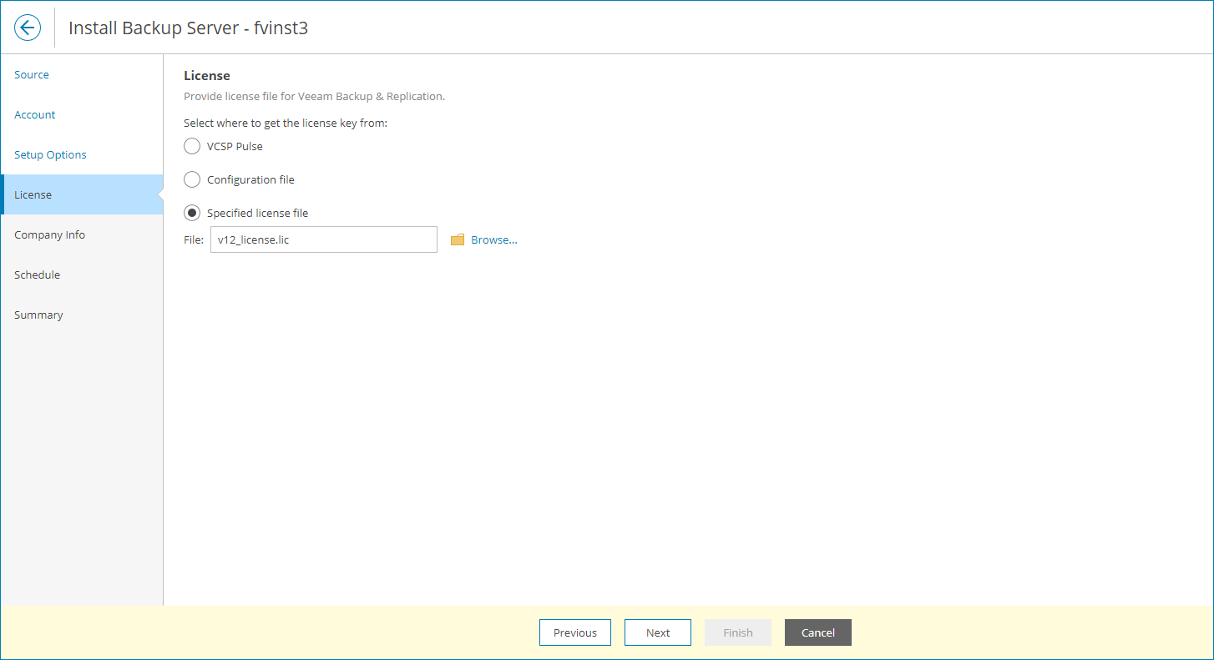Open the Source step in the sidebar
Viewport: 1214px width, 660px height.
(31, 74)
